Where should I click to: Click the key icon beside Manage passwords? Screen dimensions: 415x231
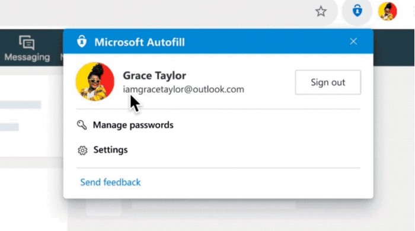82,125
